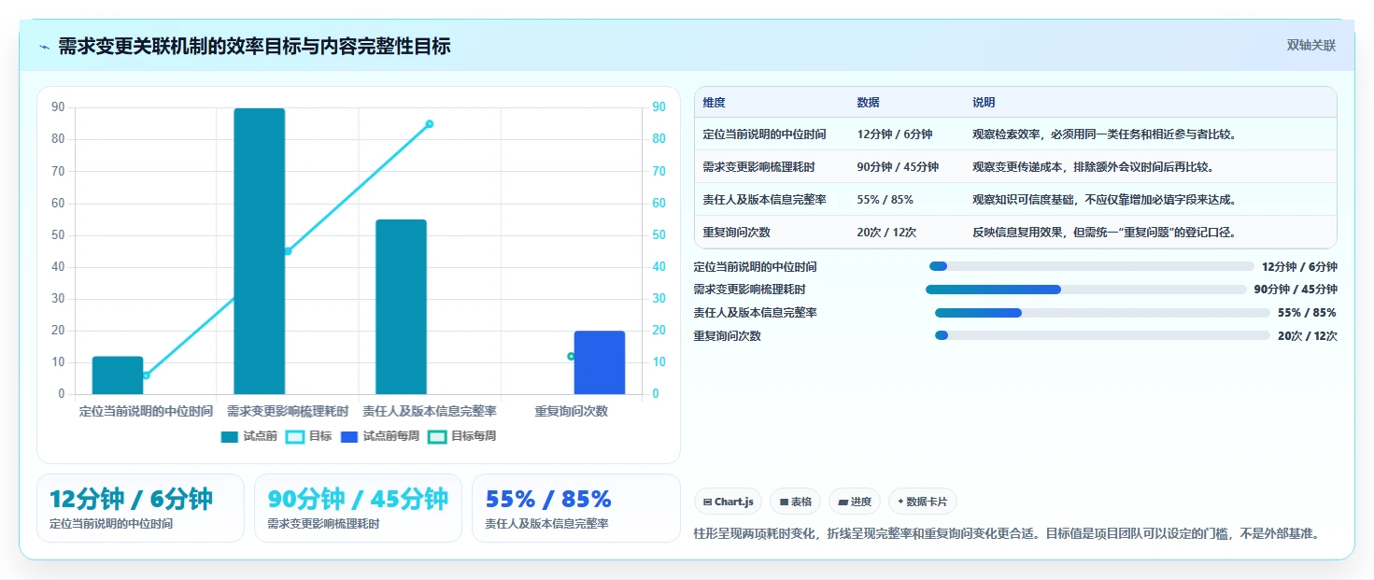Select the 表格 chip
The height and width of the screenshot is (580, 1374).
(796, 502)
